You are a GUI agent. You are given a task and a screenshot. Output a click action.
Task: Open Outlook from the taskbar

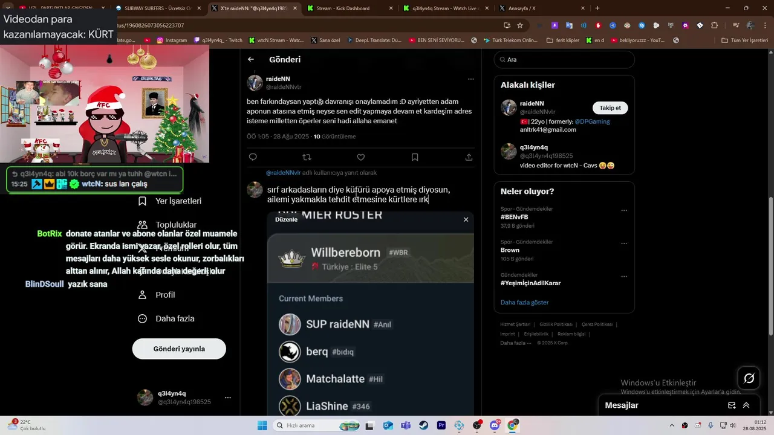[x=388, y=425]
